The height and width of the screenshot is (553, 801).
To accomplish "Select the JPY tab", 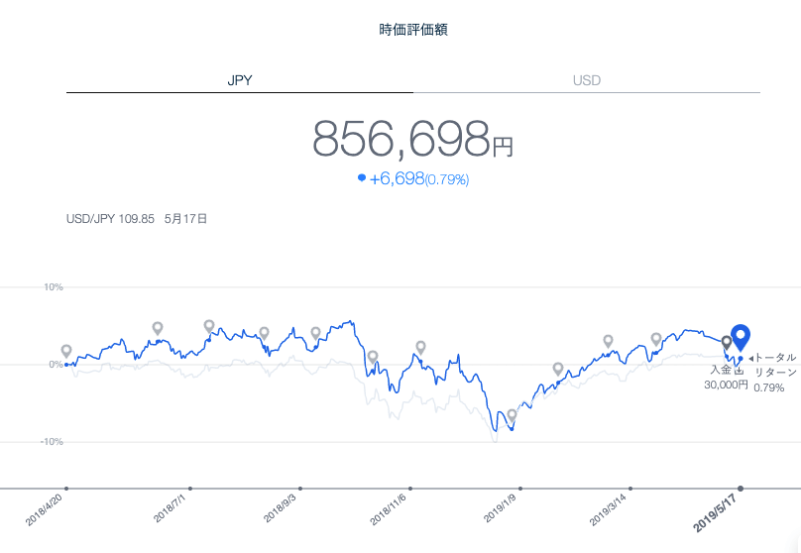I will coord(240,79).
